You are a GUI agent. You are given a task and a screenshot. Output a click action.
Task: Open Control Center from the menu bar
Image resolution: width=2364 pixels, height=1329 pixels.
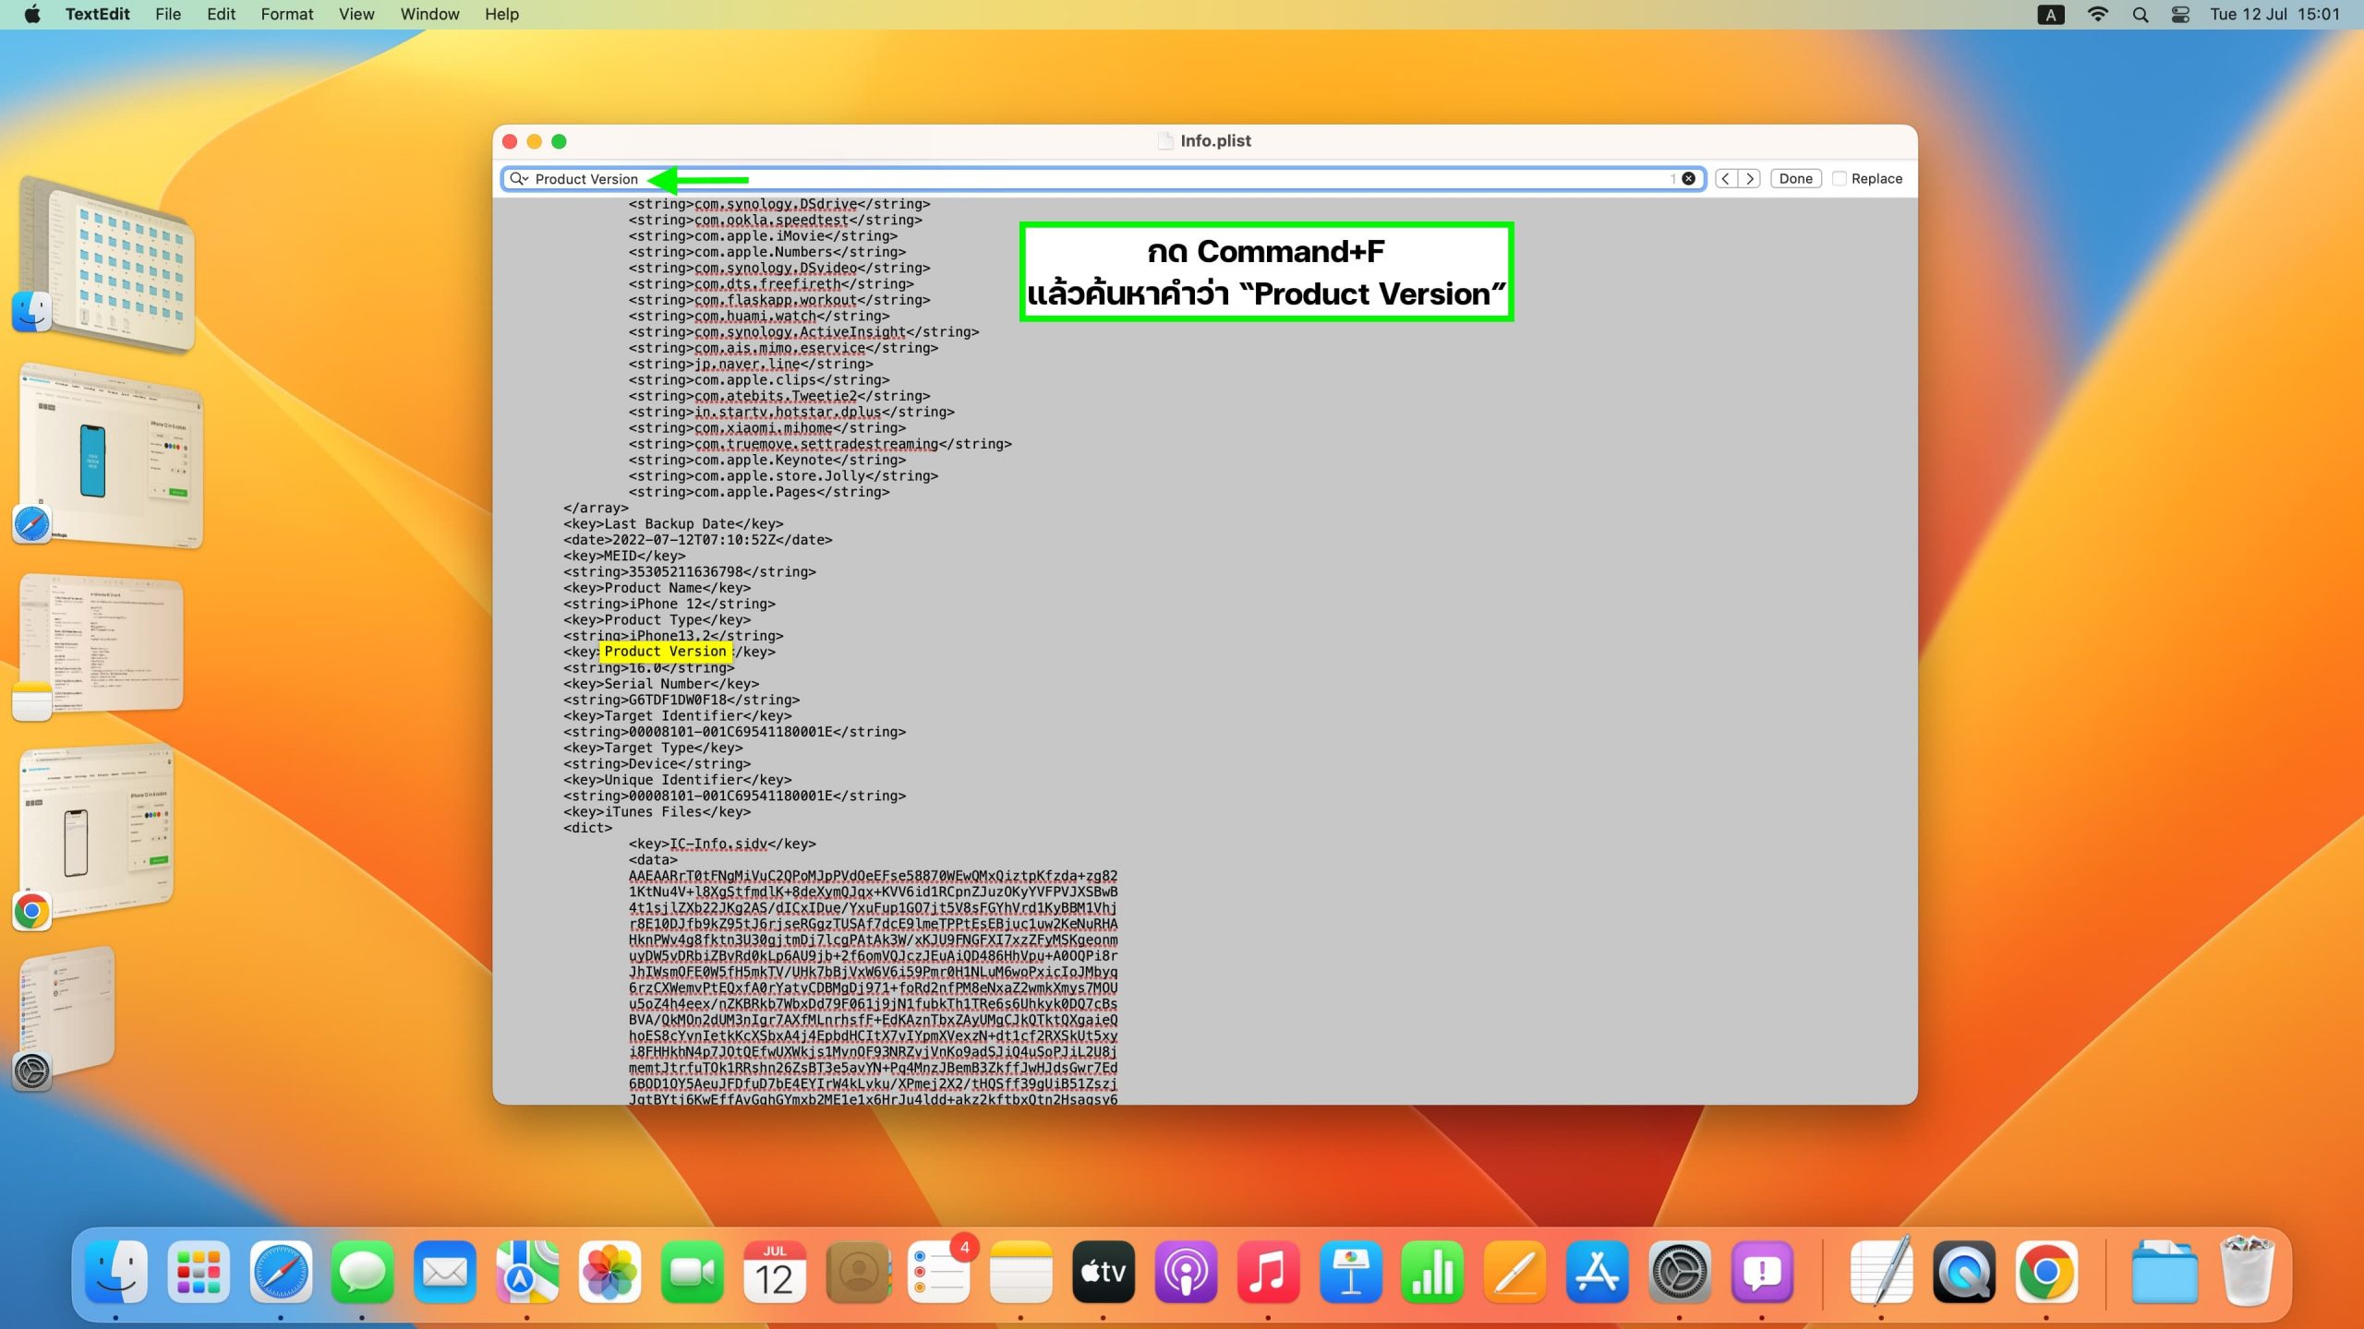click(2180, 14)
